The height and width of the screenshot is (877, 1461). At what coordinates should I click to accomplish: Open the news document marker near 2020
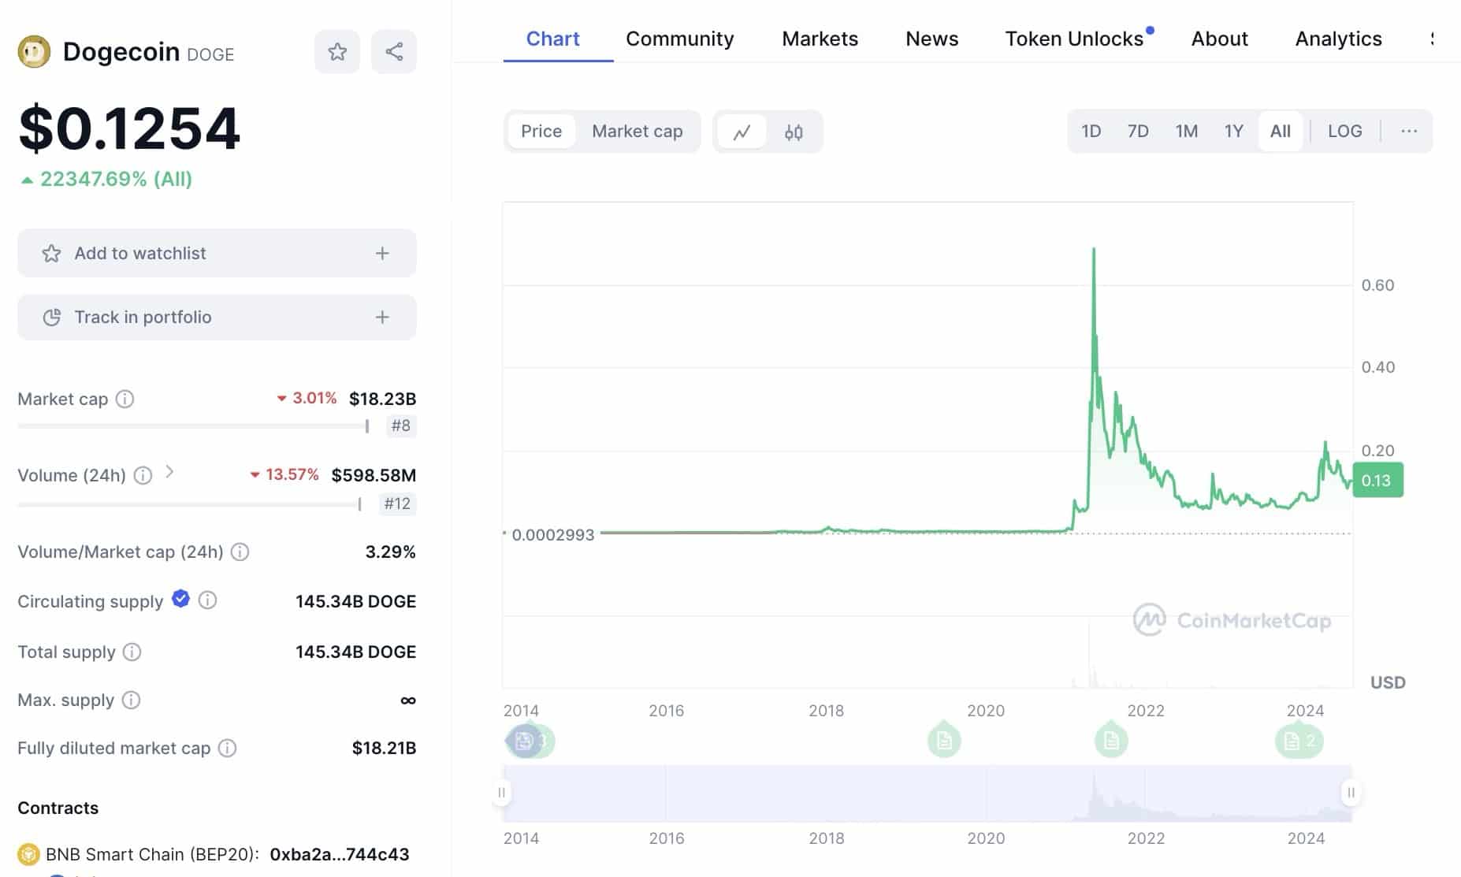pyautogui.click(x=944, y=739)
